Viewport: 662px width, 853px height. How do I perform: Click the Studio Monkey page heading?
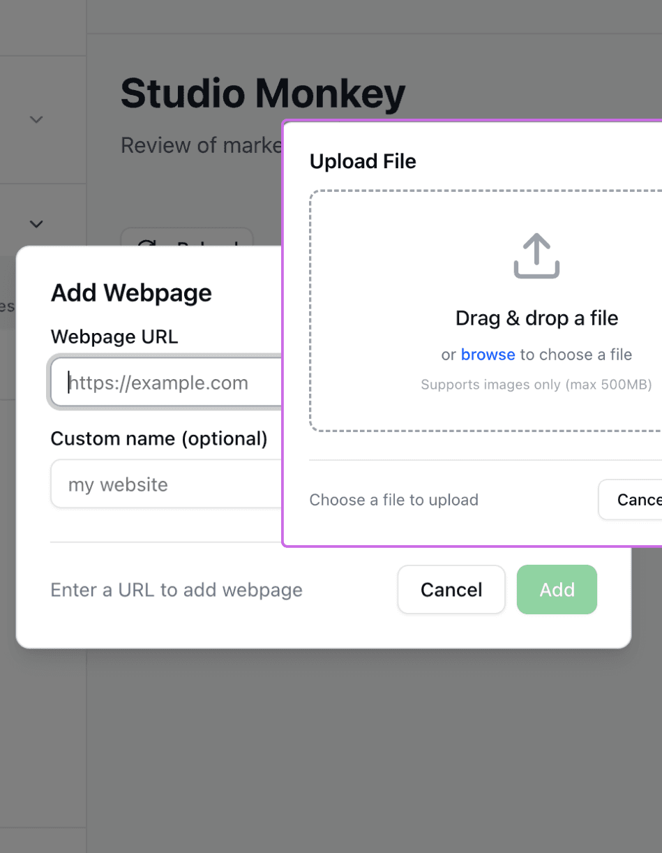pos(262,94)
